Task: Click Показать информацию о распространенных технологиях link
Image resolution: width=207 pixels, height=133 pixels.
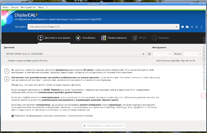Action: 52,116
